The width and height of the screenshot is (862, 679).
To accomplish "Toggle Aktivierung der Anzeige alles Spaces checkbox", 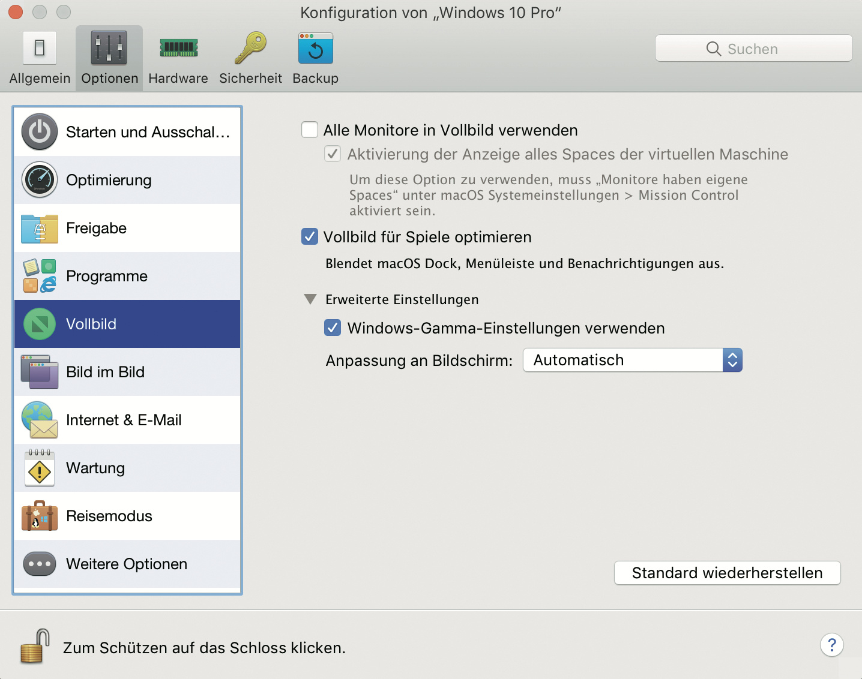I will 333,154.
